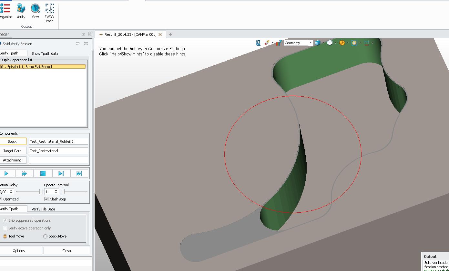Toggle the Clash stop checkbox
Image resolution: width=449 pixels, height=271 pixels.
point(46,199)
